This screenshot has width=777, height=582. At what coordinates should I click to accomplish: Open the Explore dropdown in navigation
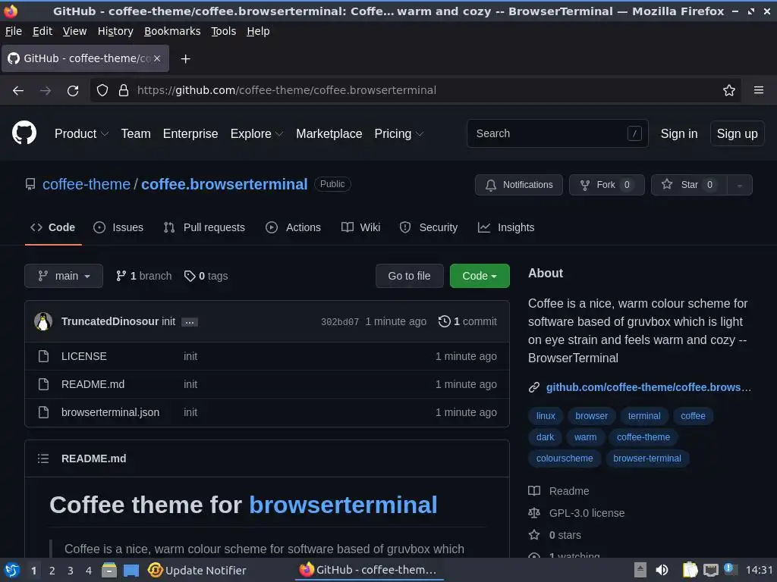click(256, 133)
